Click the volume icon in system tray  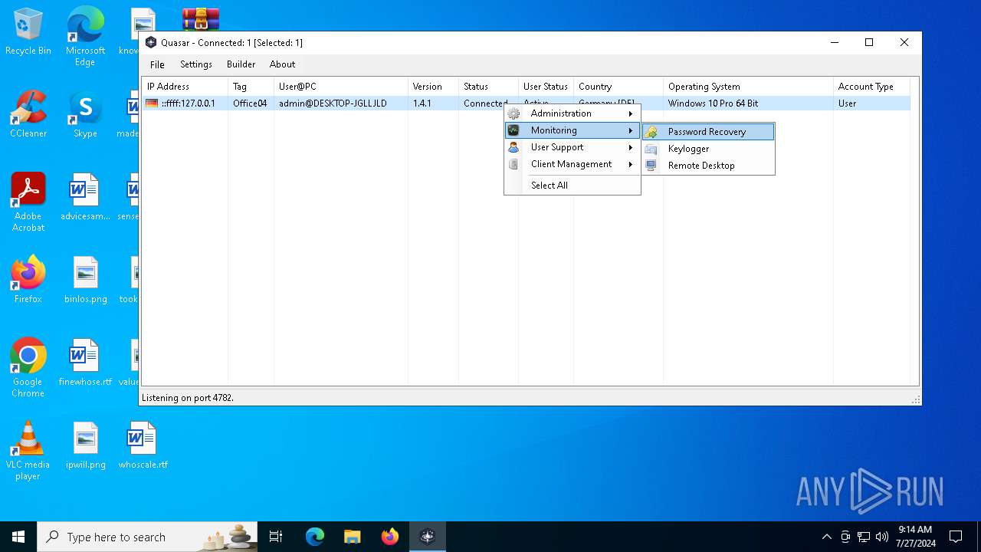click(x=882, y=537)
